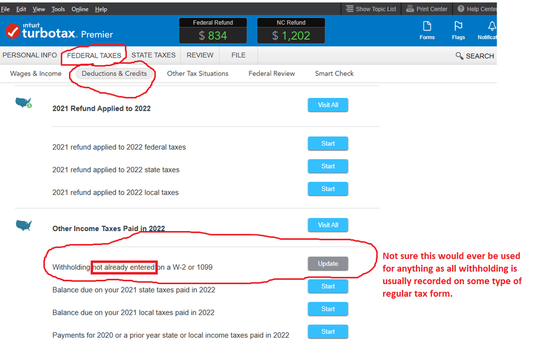
Task: Go to the Other Tax Situations tab
Action: tap(197, 73)
